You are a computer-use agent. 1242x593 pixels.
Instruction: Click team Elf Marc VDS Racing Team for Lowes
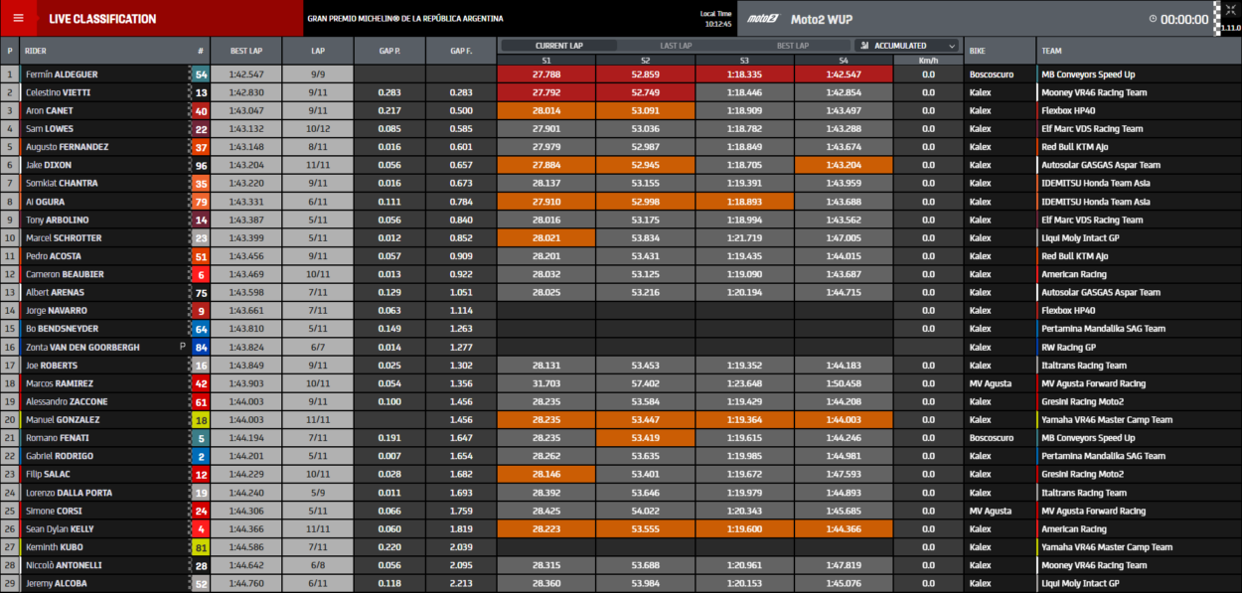coord(1091,129)
